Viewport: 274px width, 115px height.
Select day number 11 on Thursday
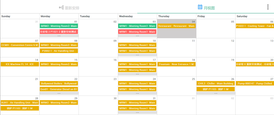click(x=193, y=41)
